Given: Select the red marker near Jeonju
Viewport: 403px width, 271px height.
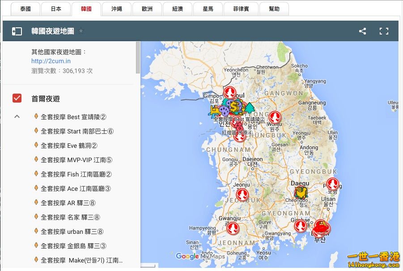Looking at the screenshot, I should click(242, 194).
